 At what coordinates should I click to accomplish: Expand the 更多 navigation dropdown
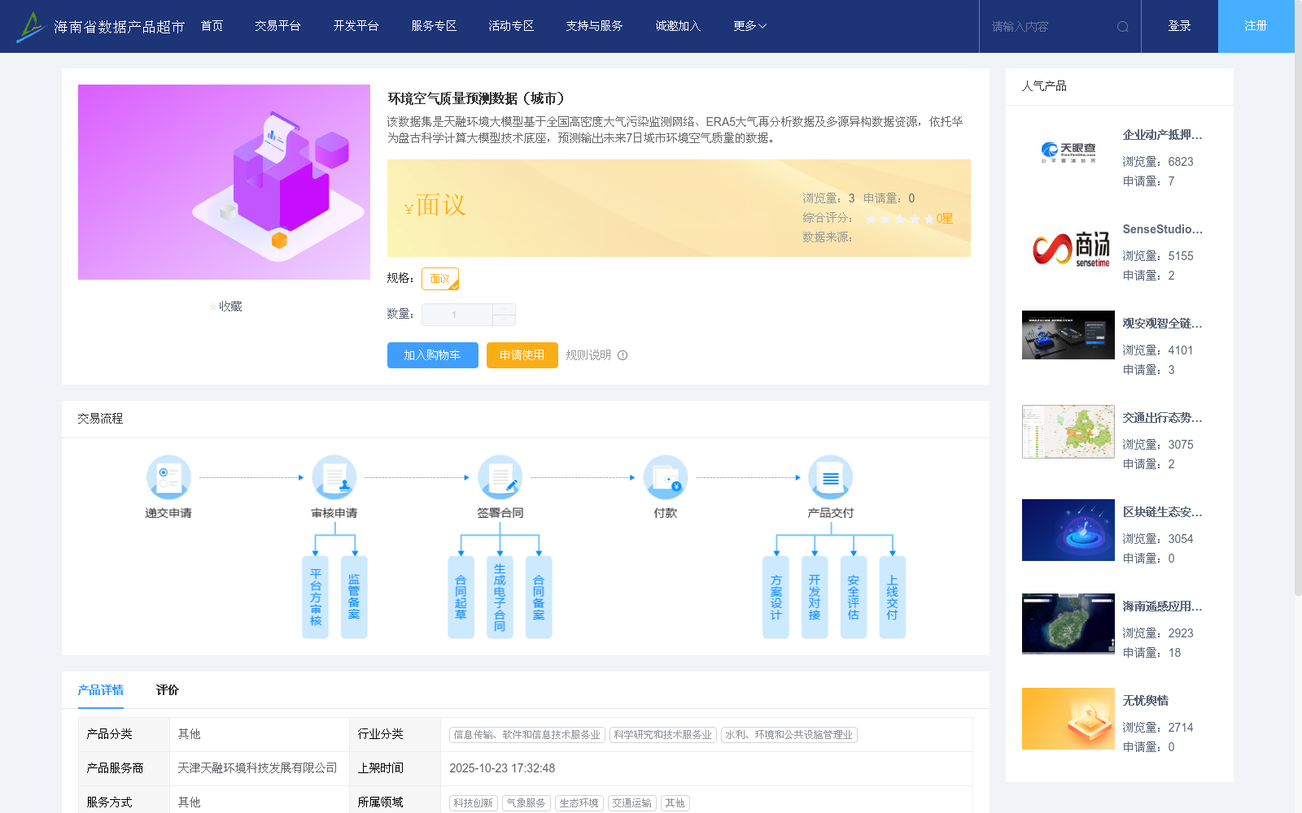tap(749, 26)
